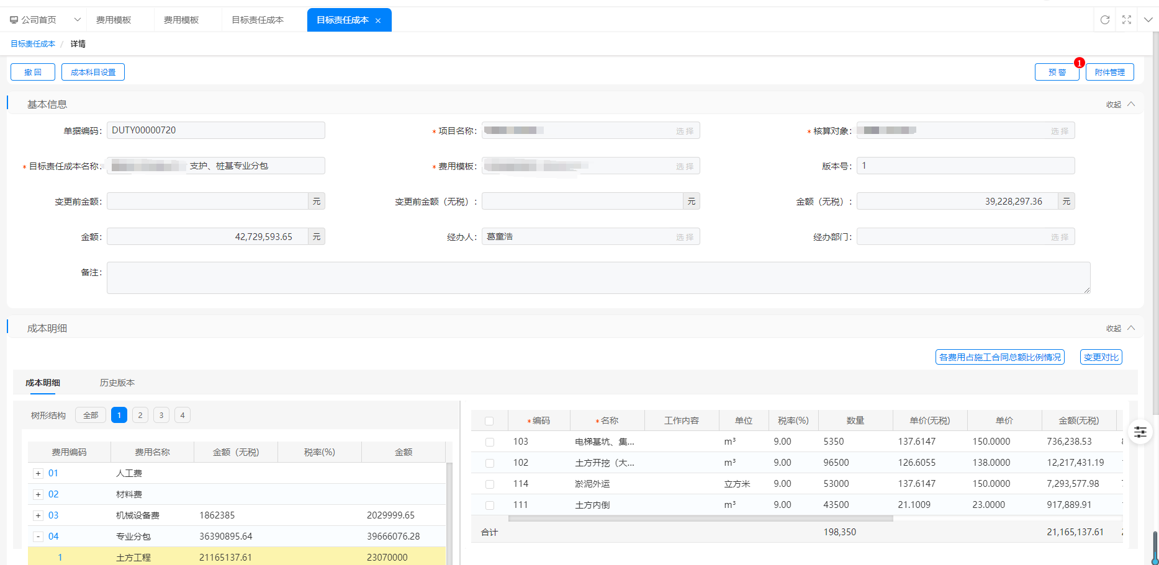Click the 编码 column header

pyautogui.click(x=539, y=420)
